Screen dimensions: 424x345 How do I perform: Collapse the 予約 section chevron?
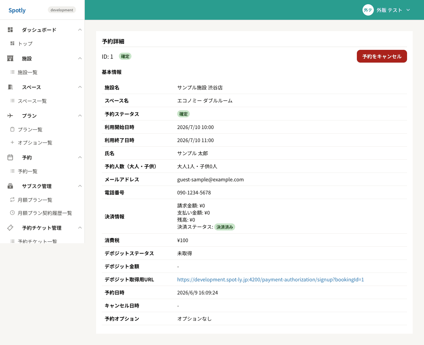pyautogui.click(x=80, y=157)
